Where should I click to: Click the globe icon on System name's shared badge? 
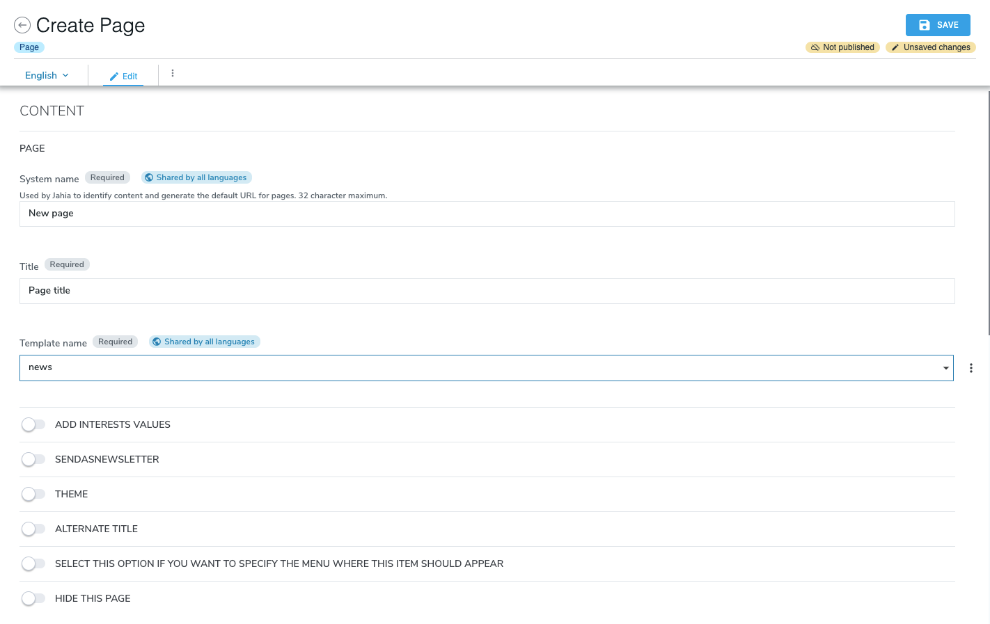pyautogui.click(x=149, y=177)
